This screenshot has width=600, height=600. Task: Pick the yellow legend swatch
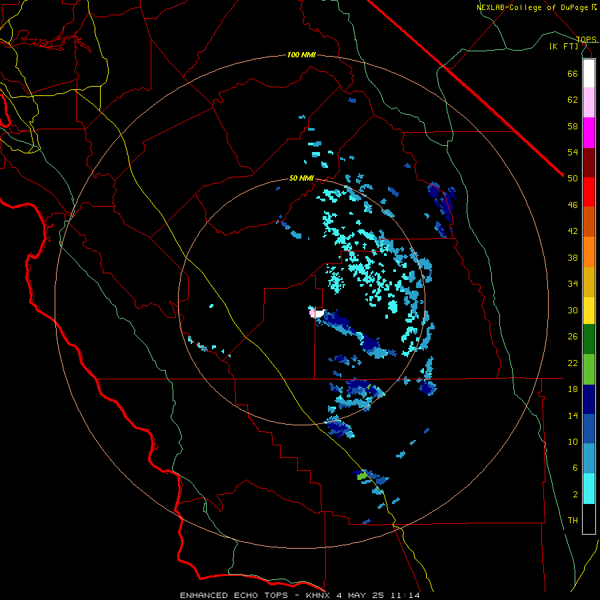coord(589,311)
